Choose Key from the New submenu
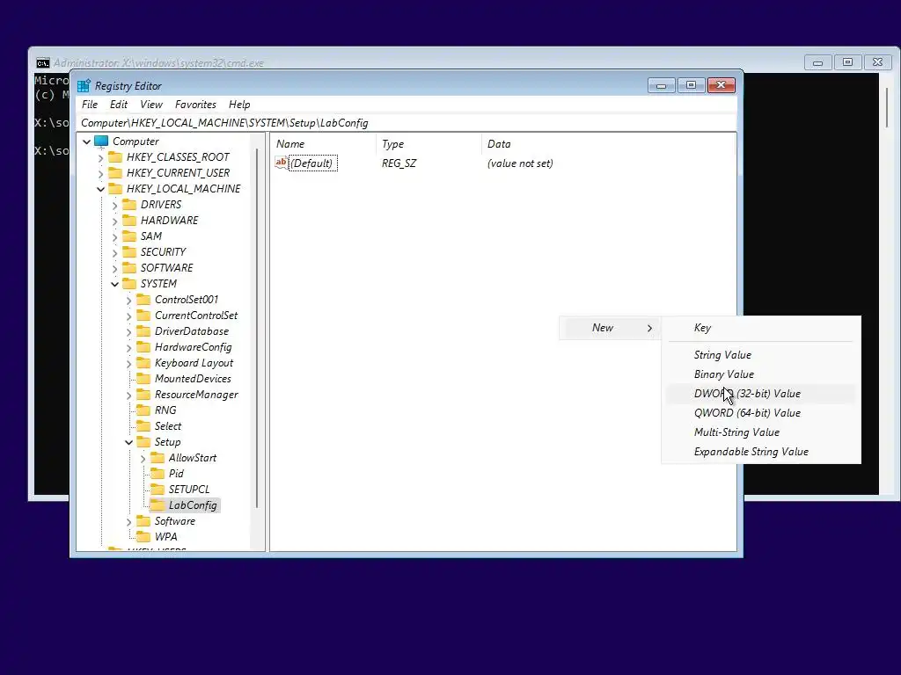This screenshot has height=675, width=901. tap(761, 328)
